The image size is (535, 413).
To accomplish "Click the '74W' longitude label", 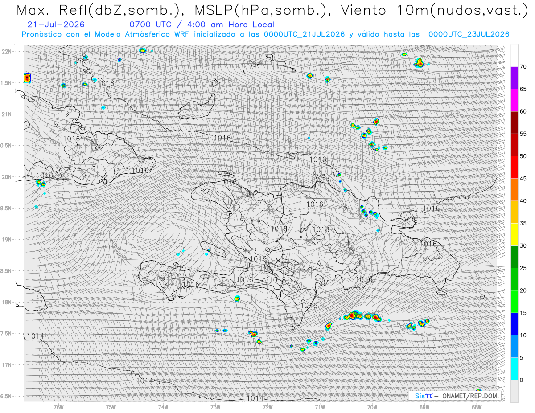I will point(163,407).
